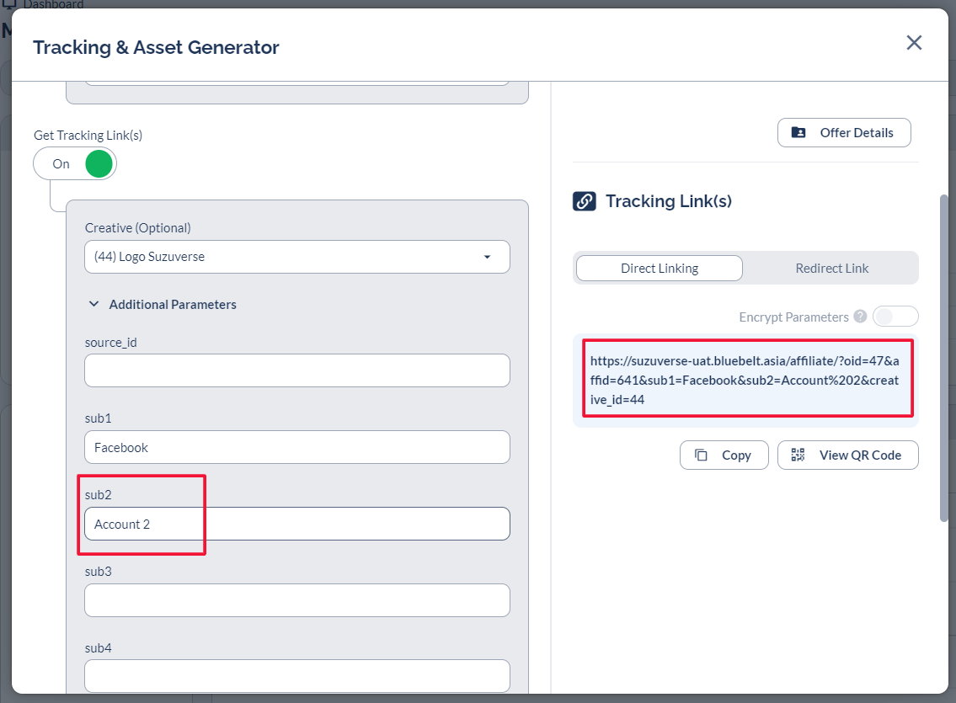This screenshot has width=956, height=703.
Task: Open Offer Details
Action: 844,133
